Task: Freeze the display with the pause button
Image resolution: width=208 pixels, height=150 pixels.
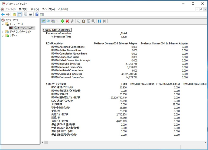Action: (x=100, y=21)
